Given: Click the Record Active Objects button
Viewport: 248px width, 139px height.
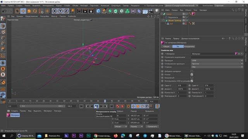Looking at the screenshot, I should click(x=118, y=106).
